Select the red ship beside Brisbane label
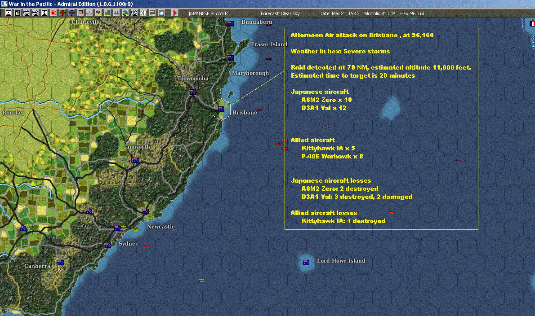Viewport: 535px width, 316px height. coord(259,110)
